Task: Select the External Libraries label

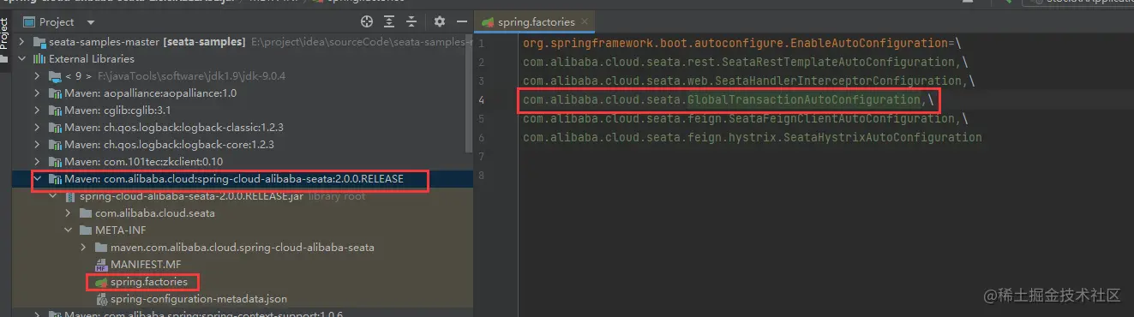Action: (x=92, y=59)
